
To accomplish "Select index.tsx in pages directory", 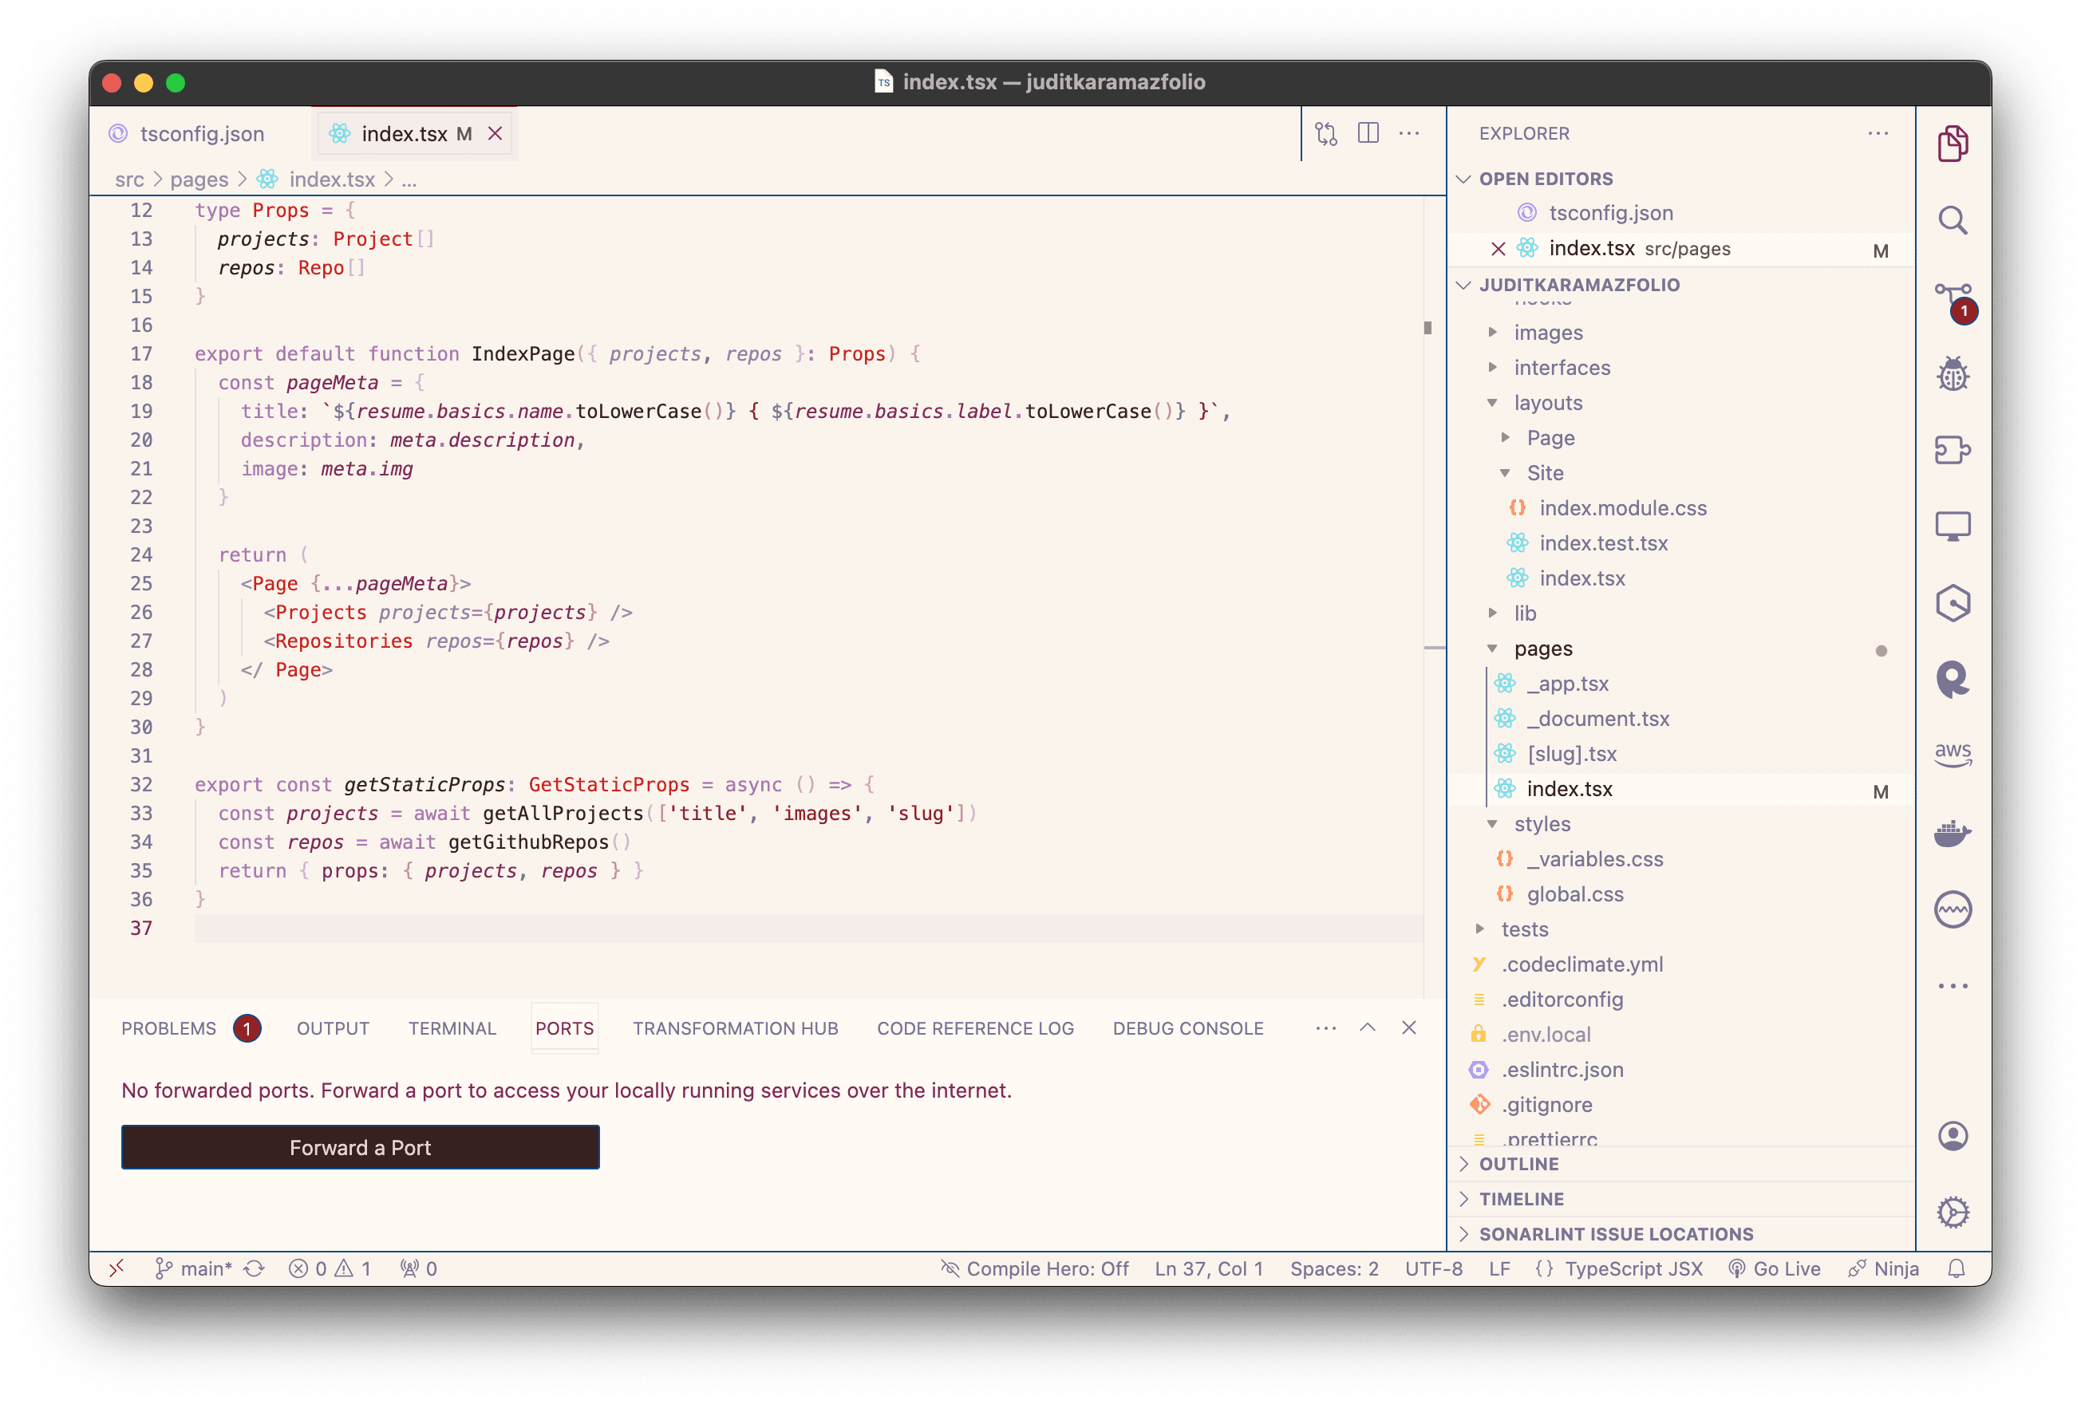I will 1570,788.
